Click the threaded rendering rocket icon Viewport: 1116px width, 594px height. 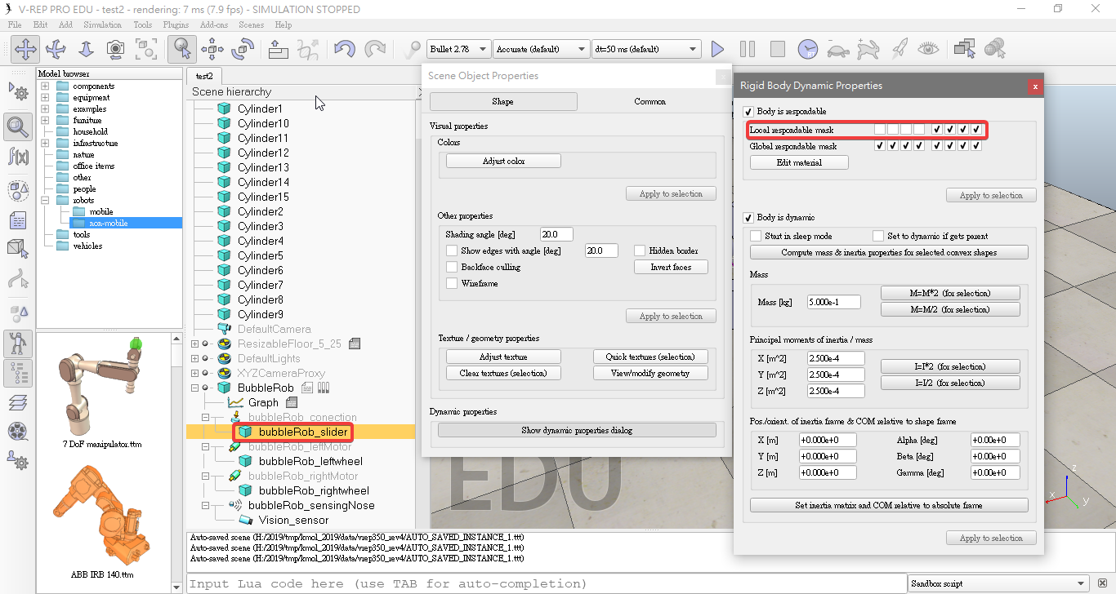click(898, 49)
